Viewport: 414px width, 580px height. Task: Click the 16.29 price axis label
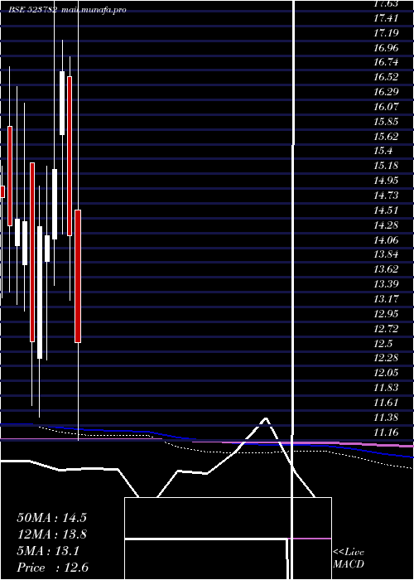tap(386, 92)
